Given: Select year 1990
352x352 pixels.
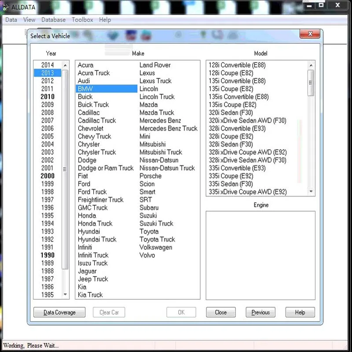Looking at the screenshot, I should pos(48,255).
